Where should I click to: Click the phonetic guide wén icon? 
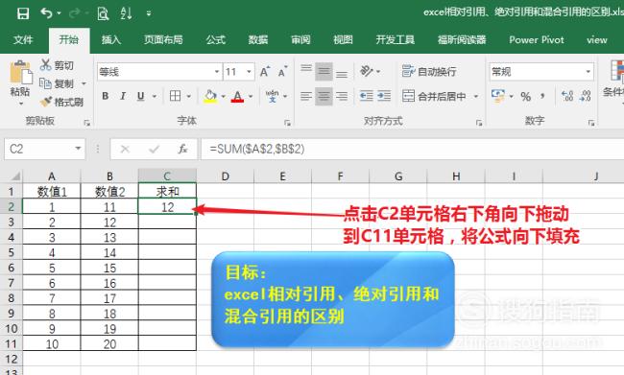coord(273,96)
